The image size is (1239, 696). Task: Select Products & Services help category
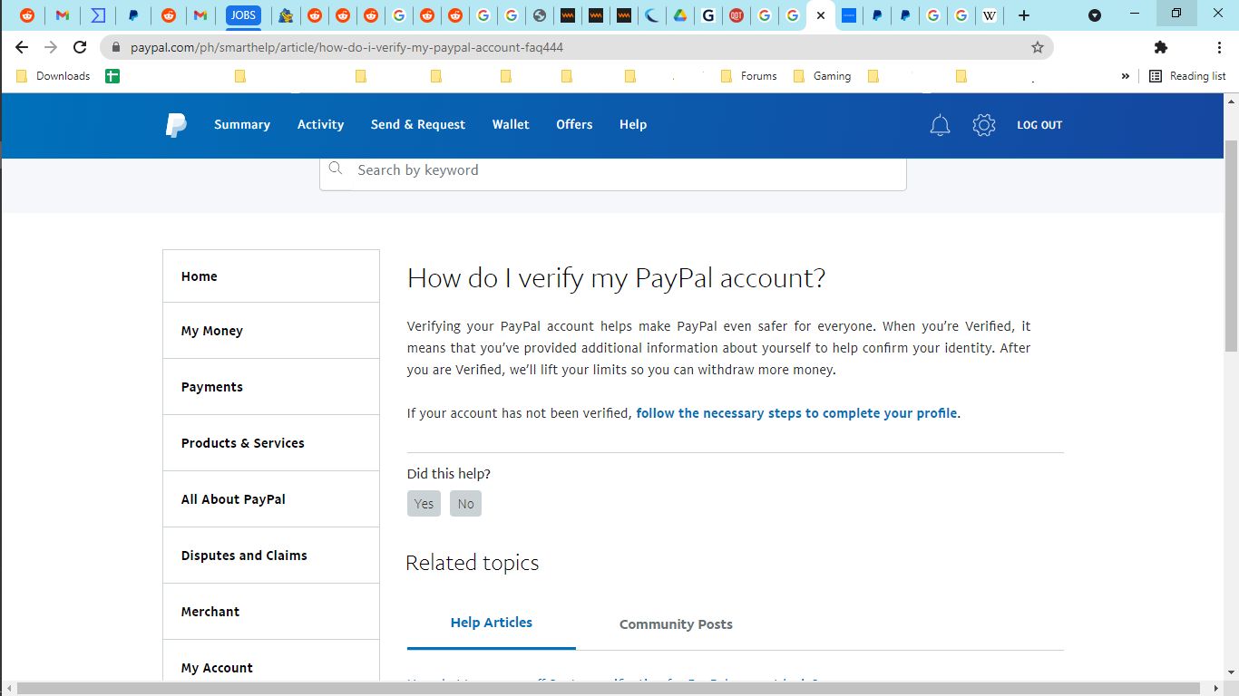271,443
